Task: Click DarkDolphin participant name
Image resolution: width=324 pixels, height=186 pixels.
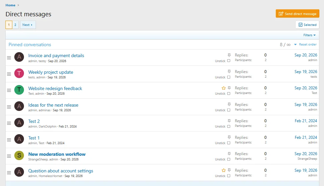Action: coord(48,127)
